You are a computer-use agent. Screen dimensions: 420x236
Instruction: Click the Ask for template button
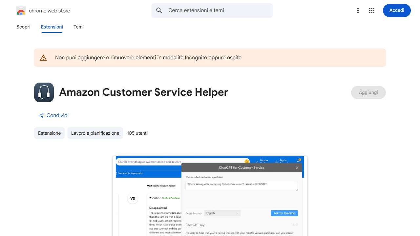pos(284,213)
